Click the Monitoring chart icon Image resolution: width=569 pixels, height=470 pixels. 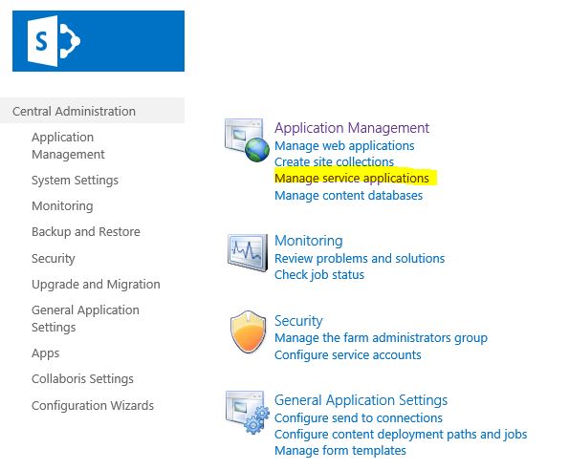(x=248, y=252)
